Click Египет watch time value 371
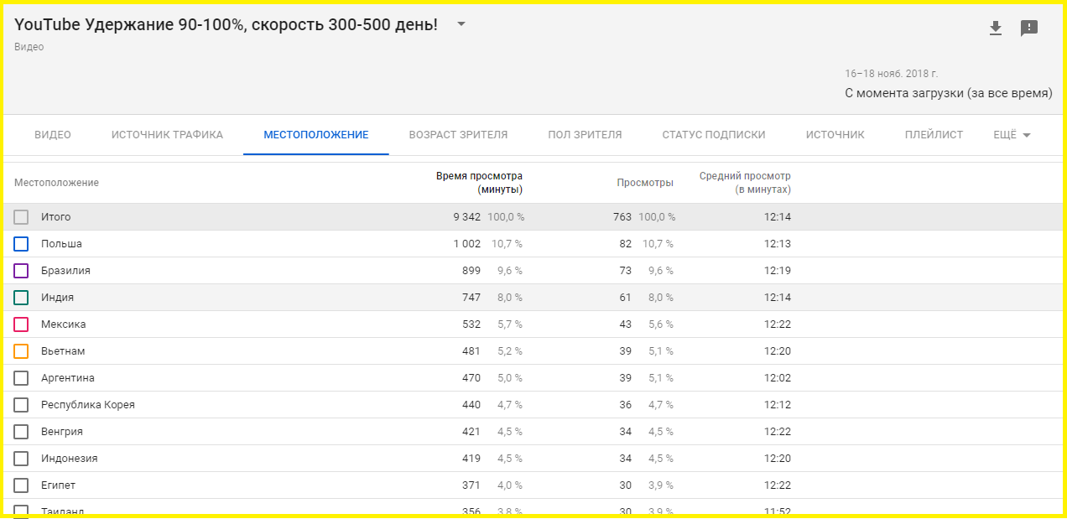1067x519 pixels. pos(471,485)
